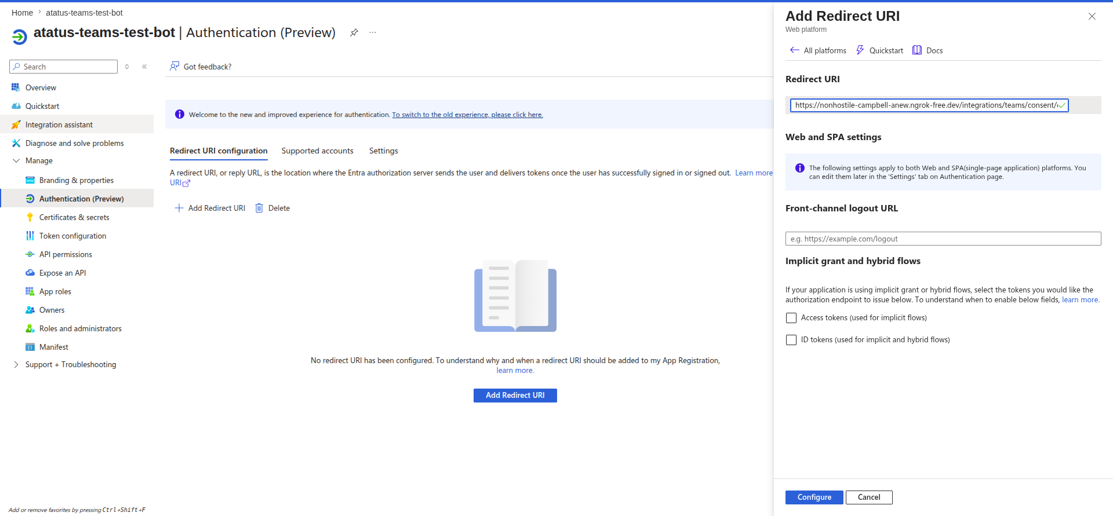The height and width of the screenshot is (516, 1113).
Task: Click the Manifest icon in sidebar
Action: coord(30,347)
